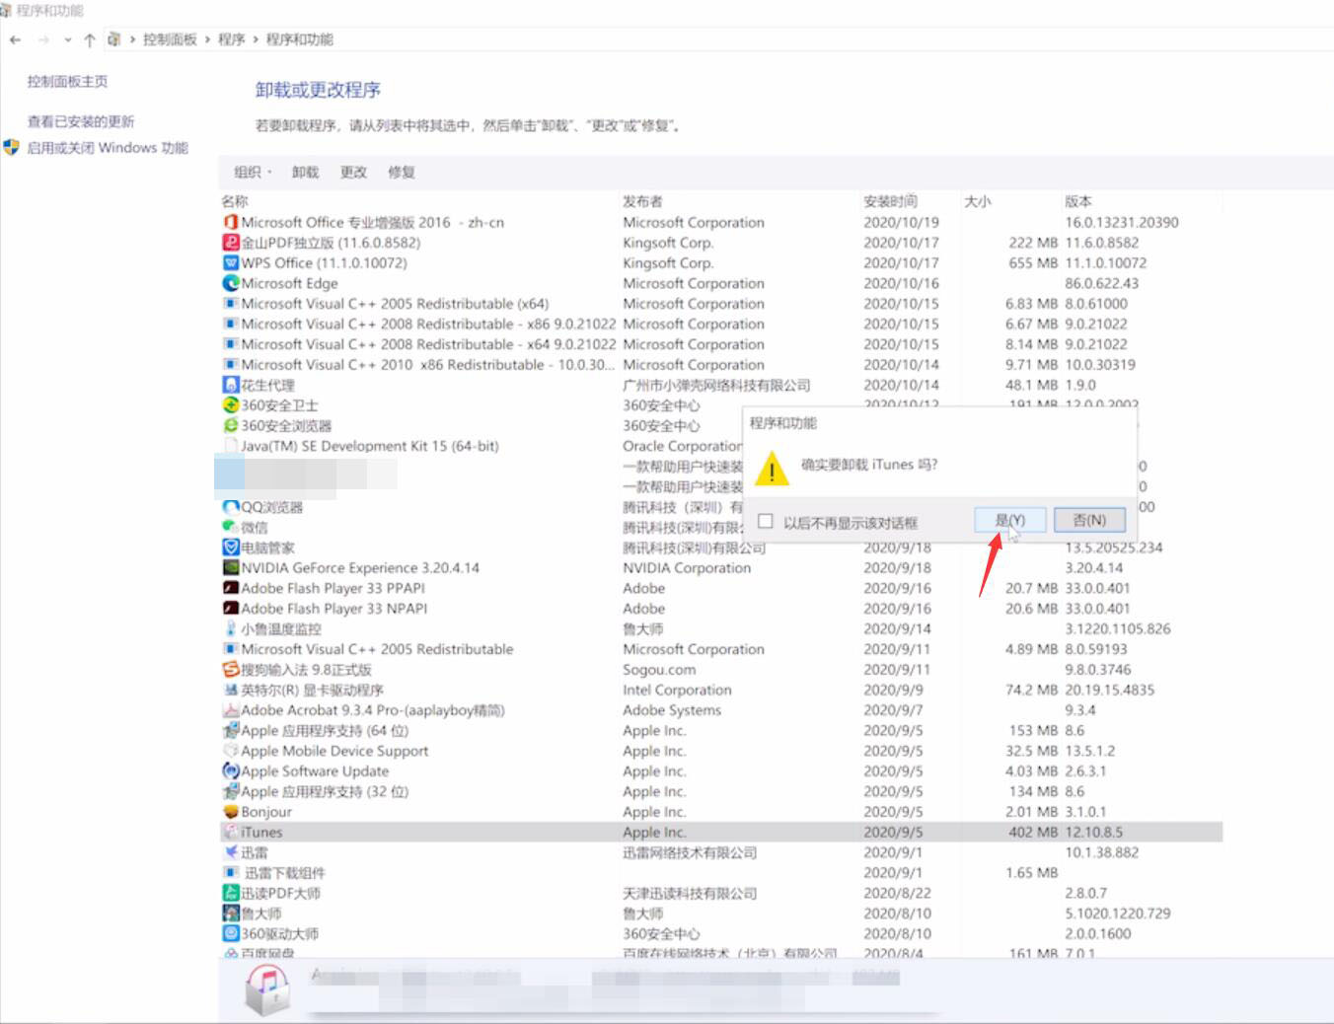Click the warning icon in the dialog
Screen dimensions: 1334x1024
coord(772,470)
